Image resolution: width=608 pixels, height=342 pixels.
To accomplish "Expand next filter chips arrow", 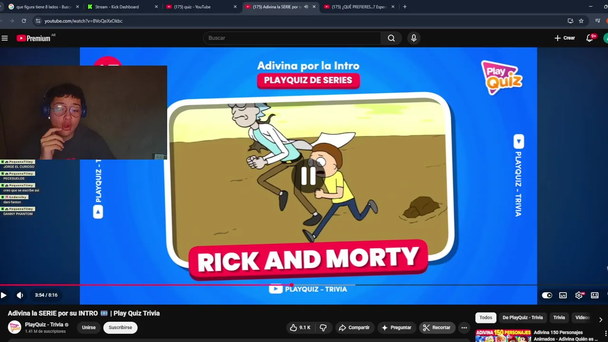I will point(600,320).
